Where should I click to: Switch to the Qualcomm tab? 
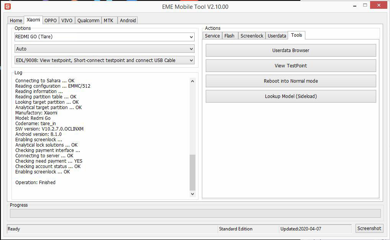coord(88,20)
